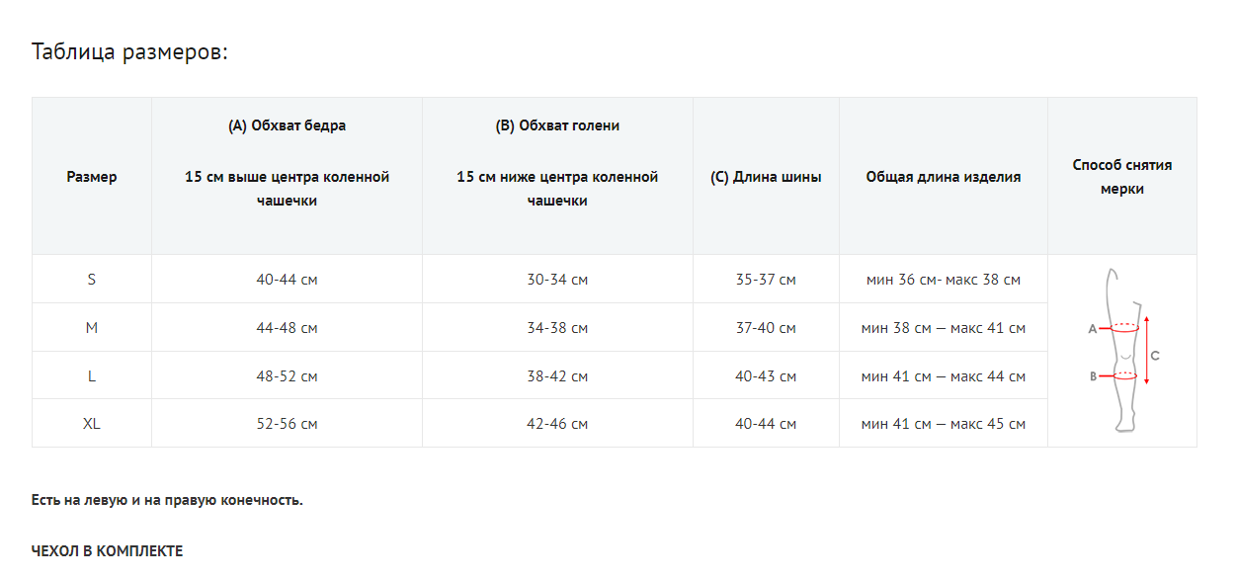Click the "40-44 см" thigh cell for size S

pos(287,280)
